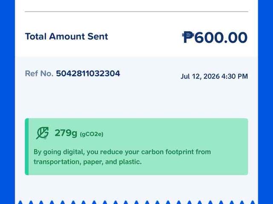Tap the gray divider line above total

click(136, 11)
